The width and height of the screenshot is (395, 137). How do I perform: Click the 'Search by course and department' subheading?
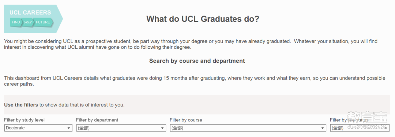tap(197, 61)
